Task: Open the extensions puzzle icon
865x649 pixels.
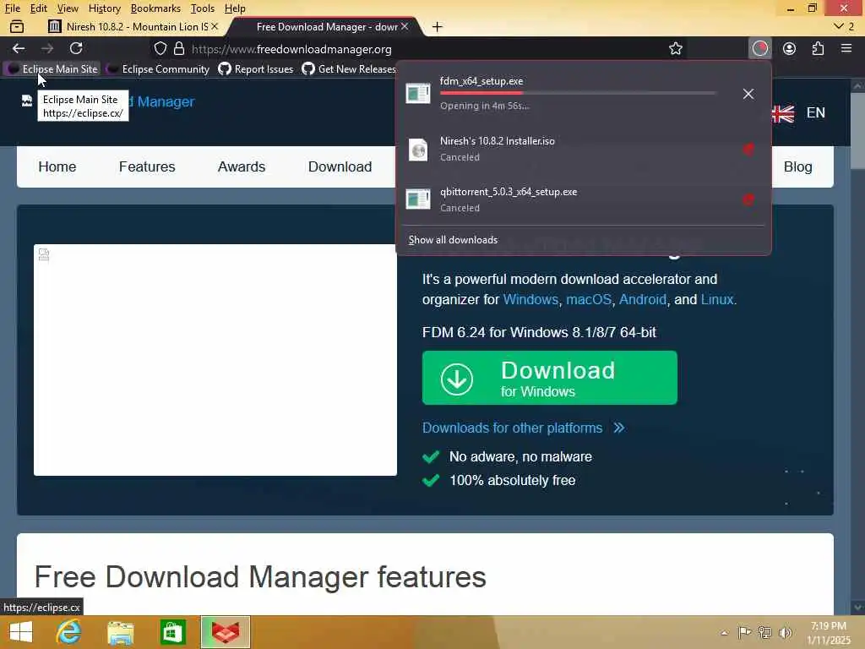Action: 818,48
